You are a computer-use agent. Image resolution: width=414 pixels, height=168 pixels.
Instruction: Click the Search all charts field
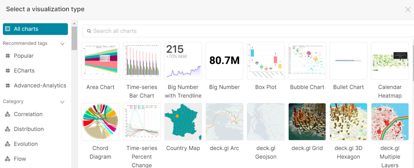coord(248,31)
